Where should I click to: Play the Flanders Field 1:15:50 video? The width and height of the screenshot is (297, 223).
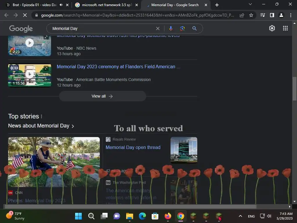pos(30,75)
